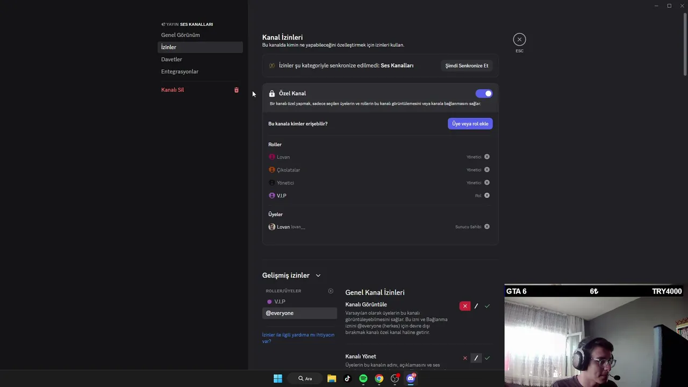Open TikTok from the taskbar
688x387 pixels.
(x=347, y=378)
